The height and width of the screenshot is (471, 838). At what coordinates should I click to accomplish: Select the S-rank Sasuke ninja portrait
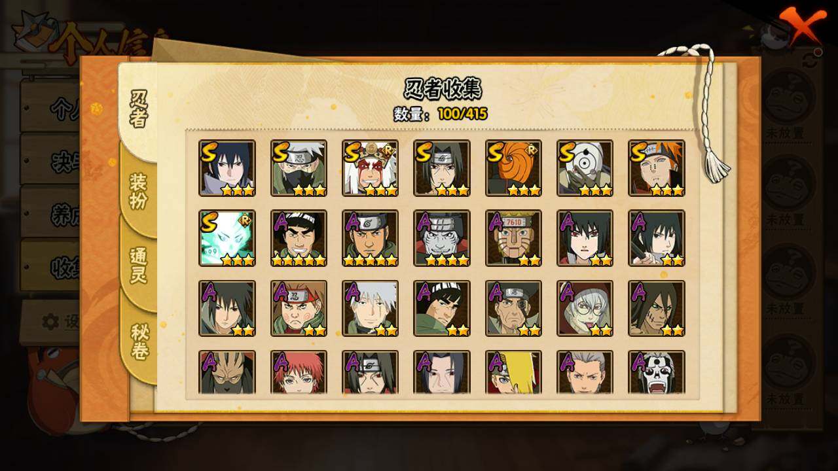tap(227, 168)
